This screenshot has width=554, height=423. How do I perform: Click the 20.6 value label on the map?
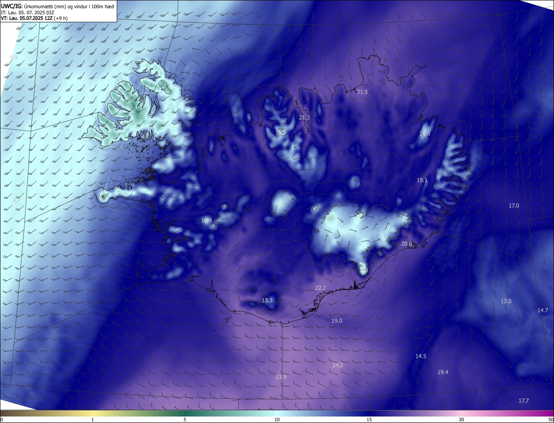[x=406, y=244]
